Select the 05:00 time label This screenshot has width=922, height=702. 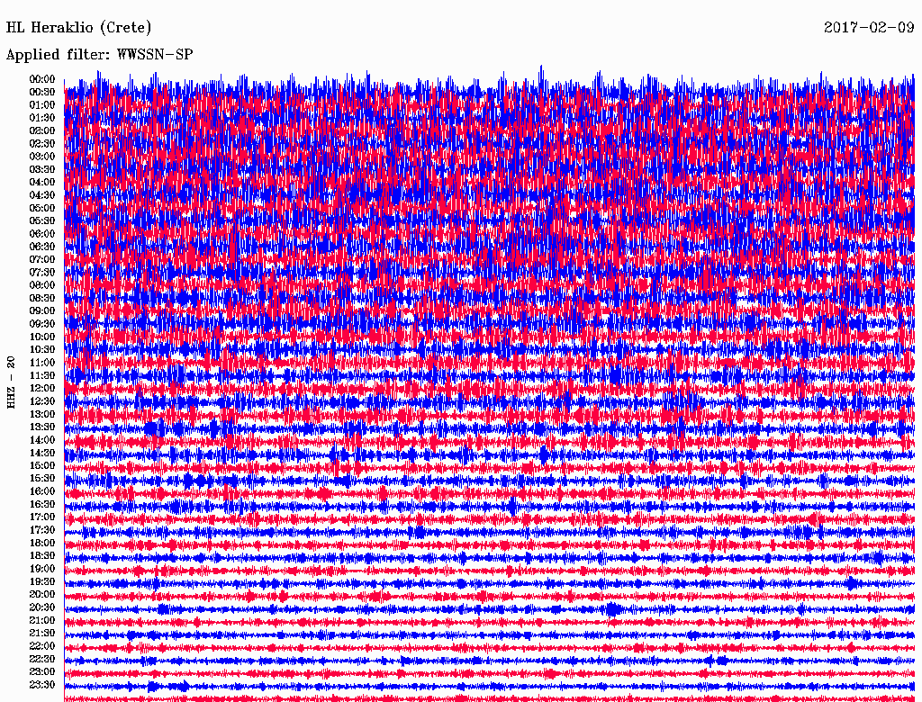pos(42,208)
